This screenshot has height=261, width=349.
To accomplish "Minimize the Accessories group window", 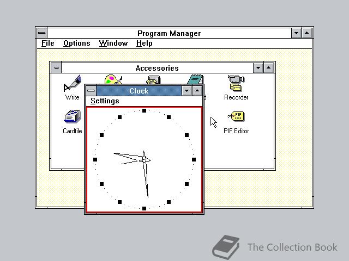I will pyautogui.click(x=258, y=68).
